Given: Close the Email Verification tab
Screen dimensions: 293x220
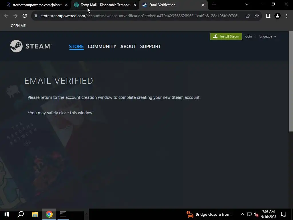Looking at the screenshot, I should [203, 5].
